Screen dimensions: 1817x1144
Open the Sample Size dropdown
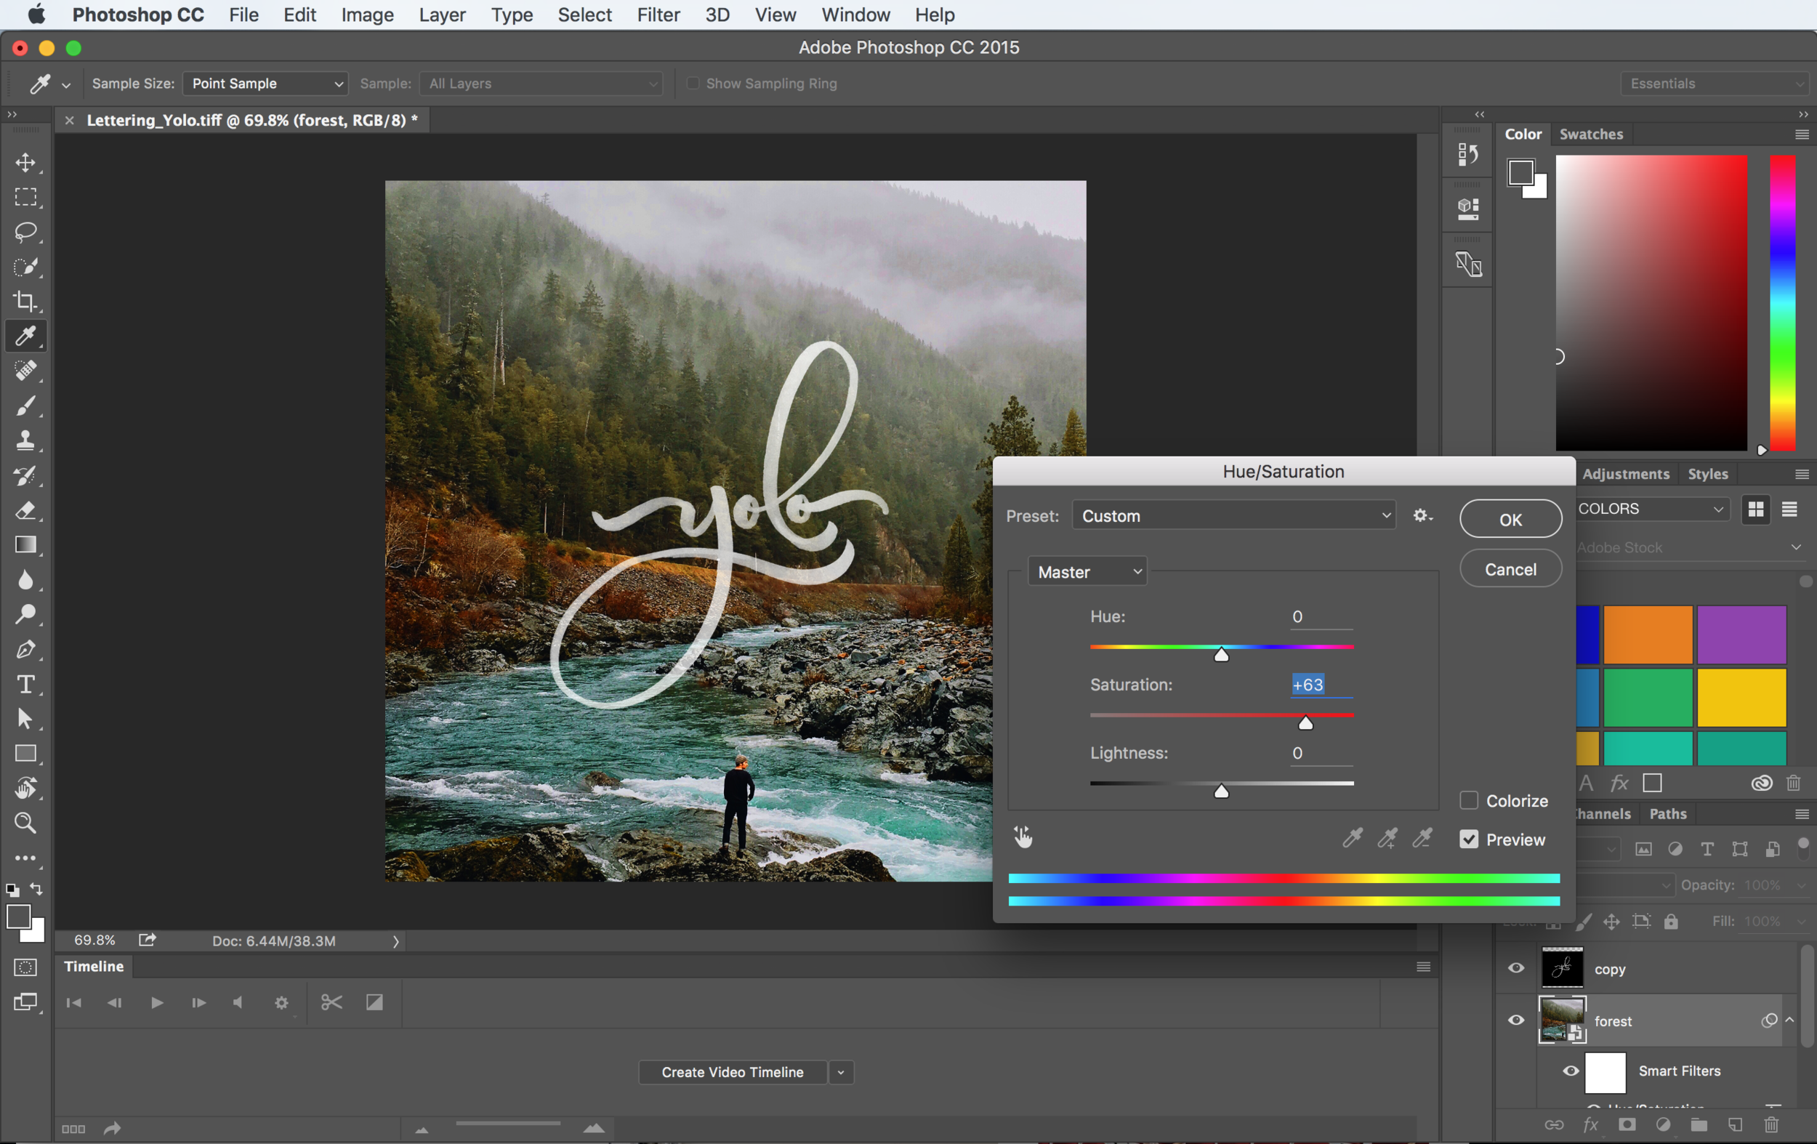click(x=265, y=83)
